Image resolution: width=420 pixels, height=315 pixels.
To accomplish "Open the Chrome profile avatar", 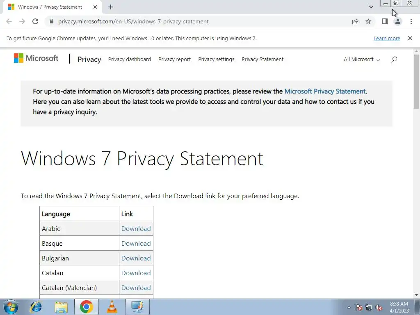I will tap(398, 21).
